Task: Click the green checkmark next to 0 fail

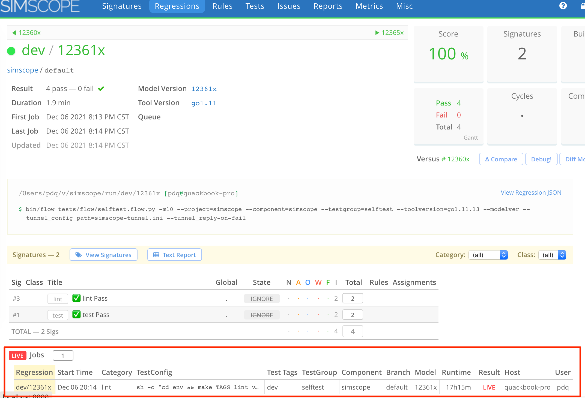Action: [101, 89]
